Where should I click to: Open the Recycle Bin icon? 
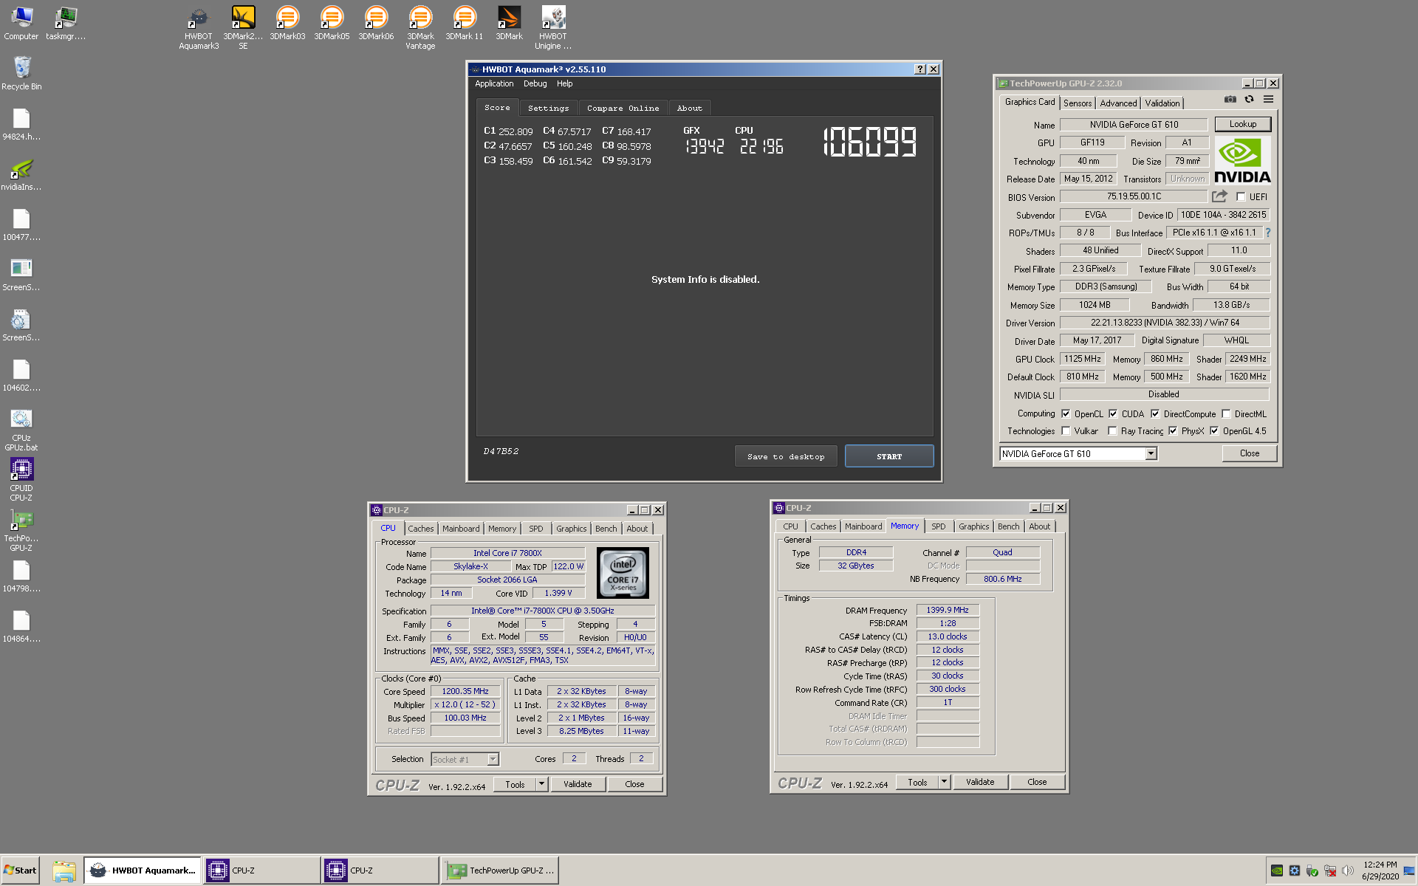point(21,73)
